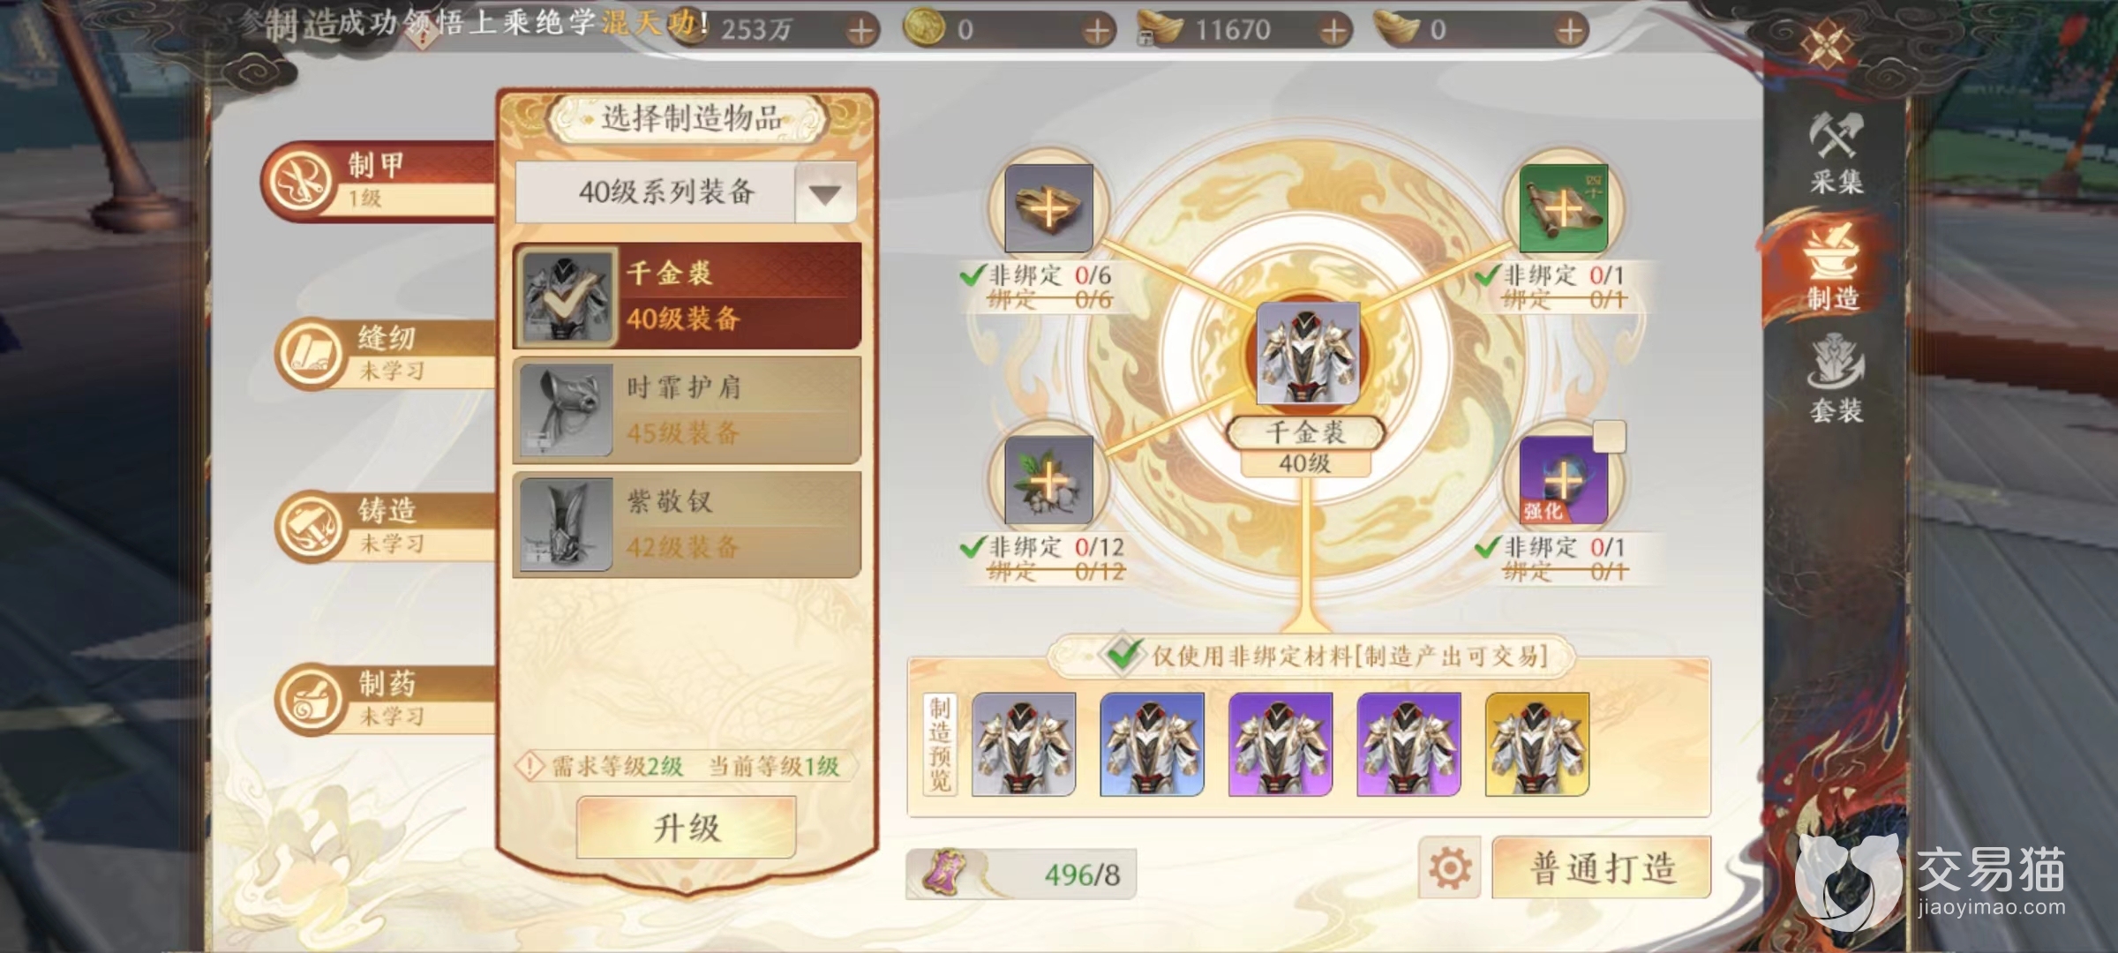Add the purple 强化 enhancement item
Image resolution: width=2118 pixels, height=953 pixels.
(x=1563, y=480)
